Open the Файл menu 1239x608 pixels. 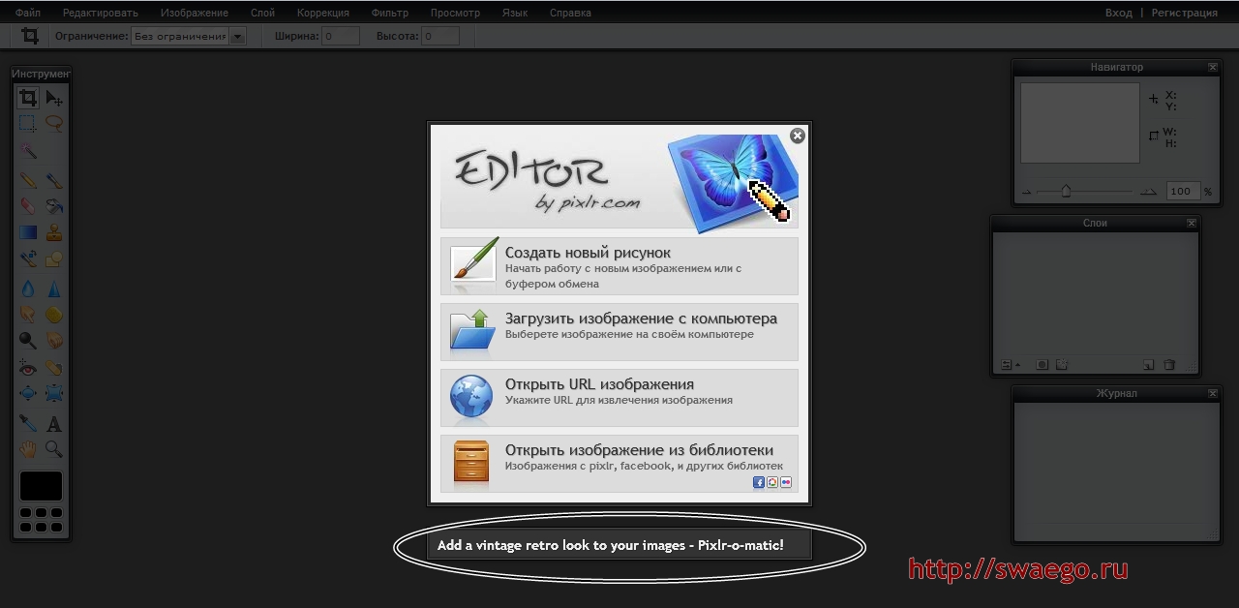coord(28,13)
